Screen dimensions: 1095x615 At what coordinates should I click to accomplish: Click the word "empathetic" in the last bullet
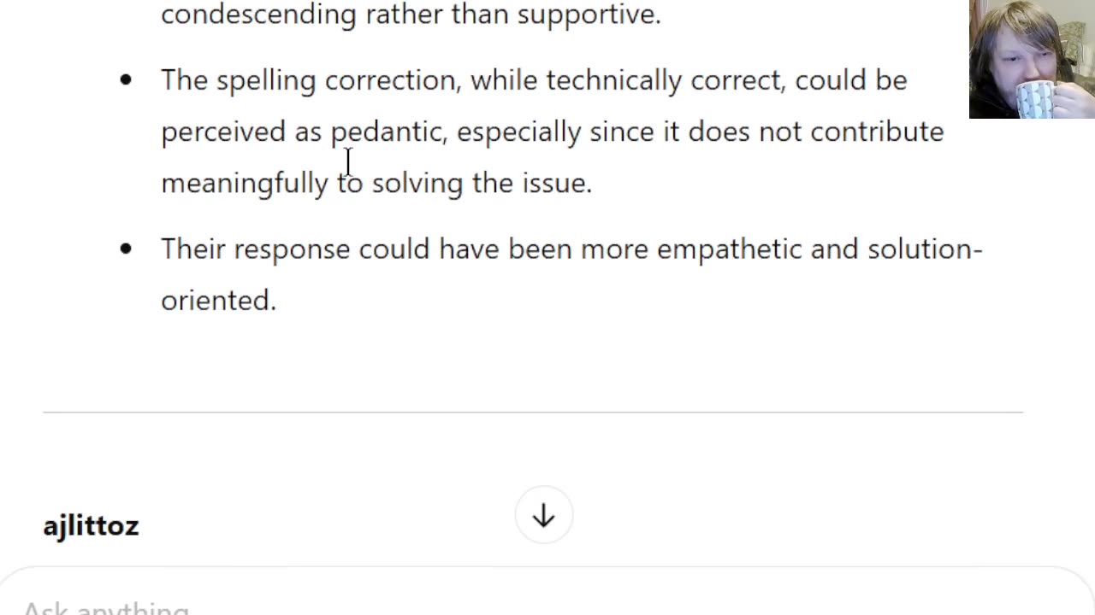point(729,249)
